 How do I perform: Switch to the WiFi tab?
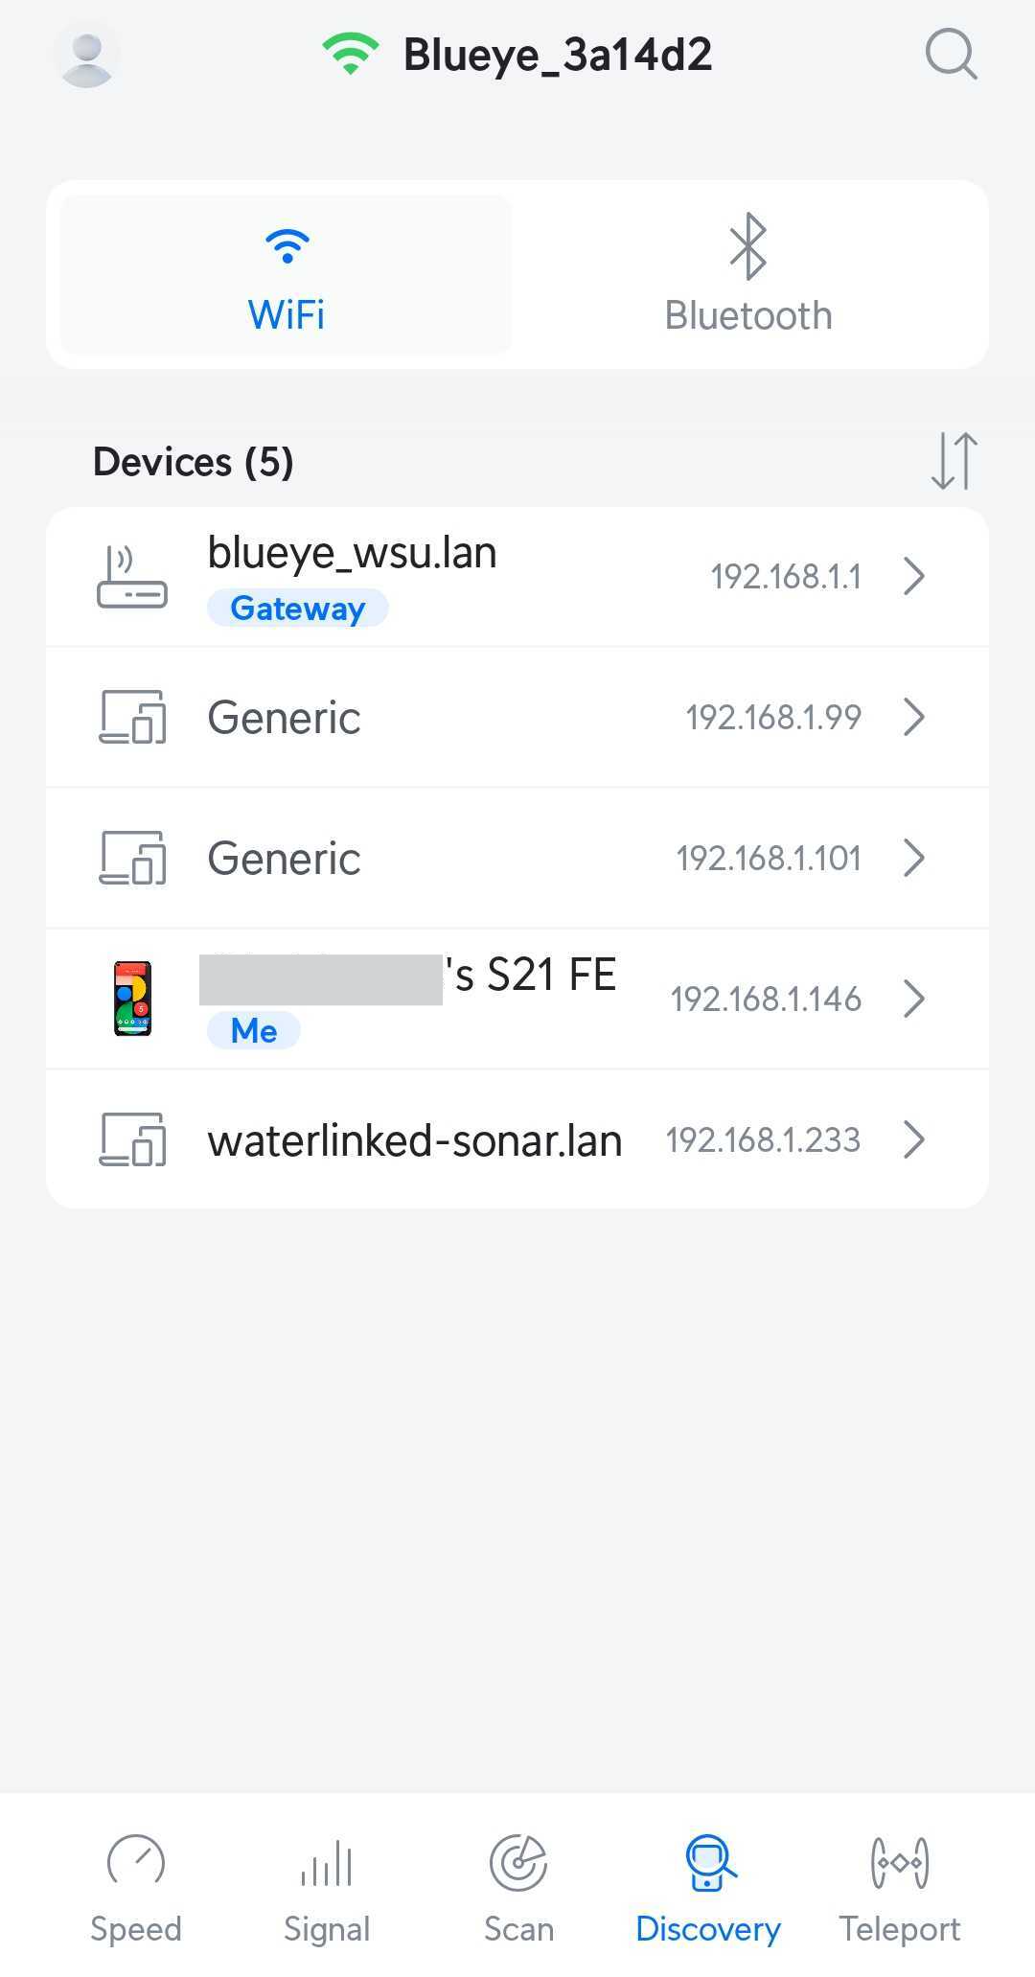point(286,275)
